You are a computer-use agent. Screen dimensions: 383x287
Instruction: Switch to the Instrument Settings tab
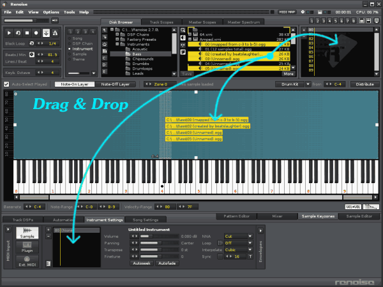tap(105, 220)
